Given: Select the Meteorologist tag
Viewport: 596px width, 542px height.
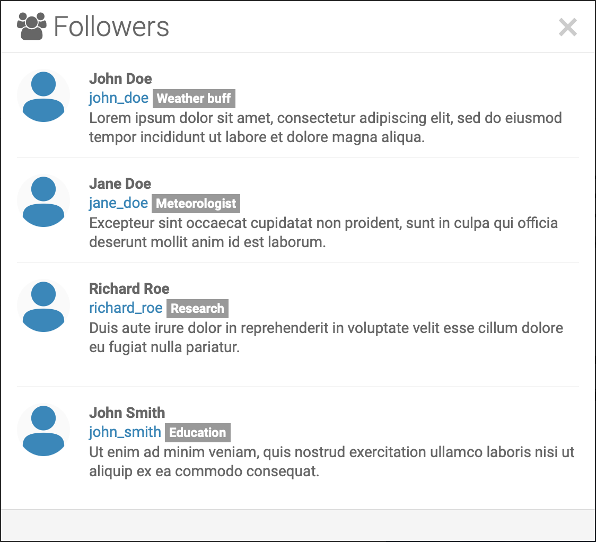Looking at the screenshot, I should [196, 203].
